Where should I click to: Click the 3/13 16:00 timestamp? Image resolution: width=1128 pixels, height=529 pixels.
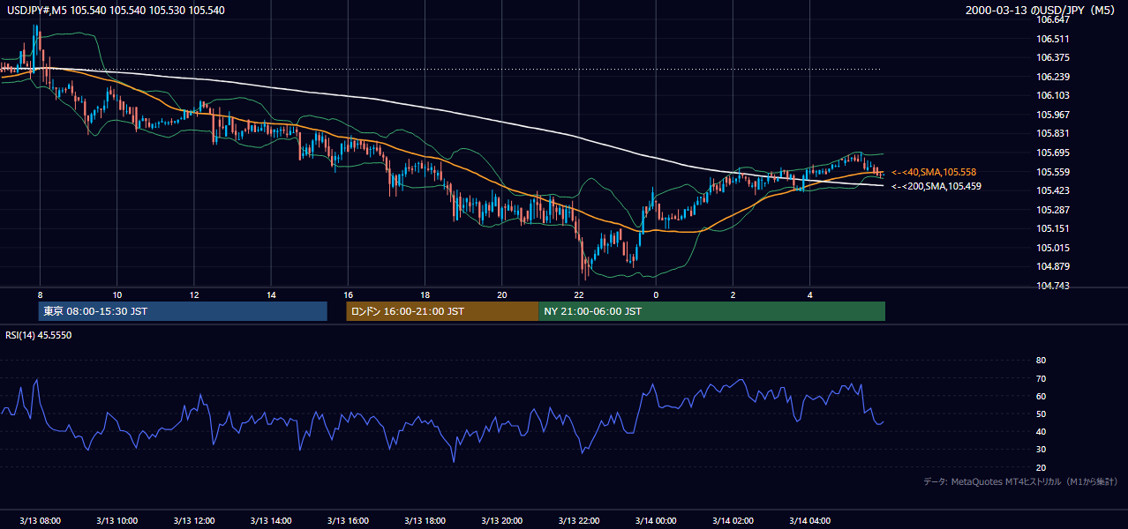(x=348, y=520)
